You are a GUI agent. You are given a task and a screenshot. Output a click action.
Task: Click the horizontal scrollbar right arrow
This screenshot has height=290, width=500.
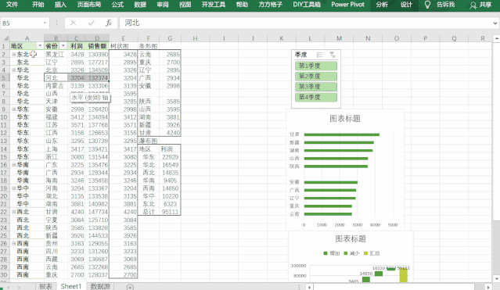(x=488, y=287)
